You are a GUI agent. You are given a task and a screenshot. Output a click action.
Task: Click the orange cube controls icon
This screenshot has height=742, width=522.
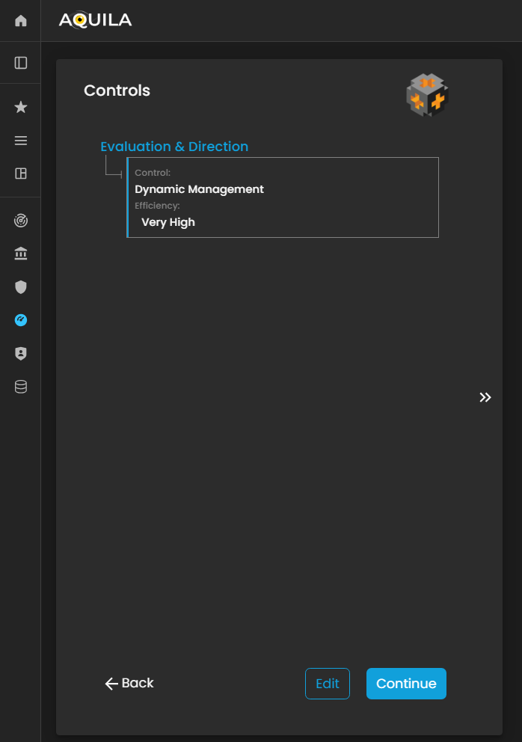(x=427, y=96)
